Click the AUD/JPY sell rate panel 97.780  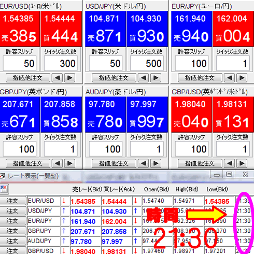coord(106,115)
